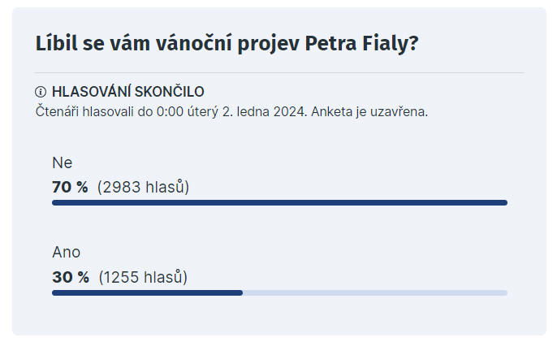Select the 'Ne' answer label
This screenshot has height=342, width=557.
click(63, 162)
